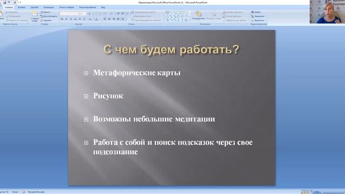345x194 pixels.
Task: Redo the last action
Action: [x=15, y=2]
